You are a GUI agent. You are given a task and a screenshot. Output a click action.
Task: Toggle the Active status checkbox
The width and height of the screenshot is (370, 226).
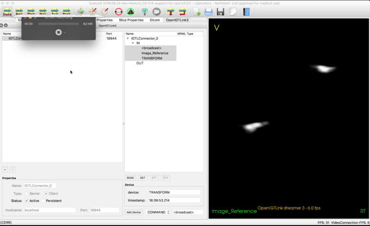(x=26, y=201)
